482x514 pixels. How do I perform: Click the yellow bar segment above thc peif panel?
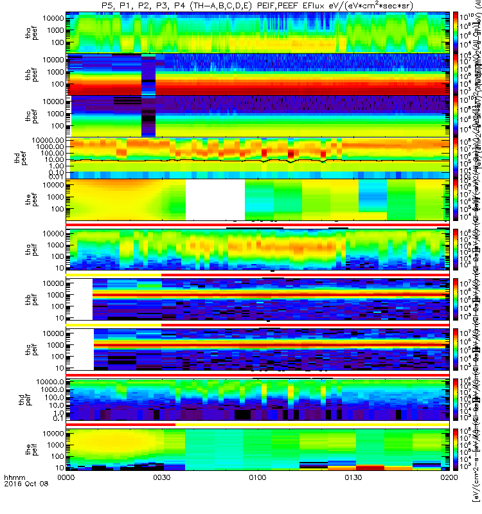(x=114, y=325)
